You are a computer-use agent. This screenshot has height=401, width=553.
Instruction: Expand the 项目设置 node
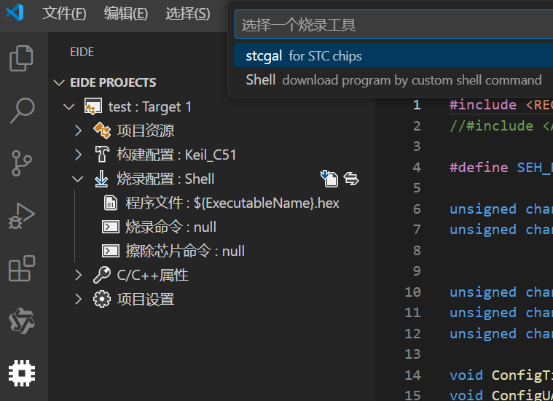point(78,300)
